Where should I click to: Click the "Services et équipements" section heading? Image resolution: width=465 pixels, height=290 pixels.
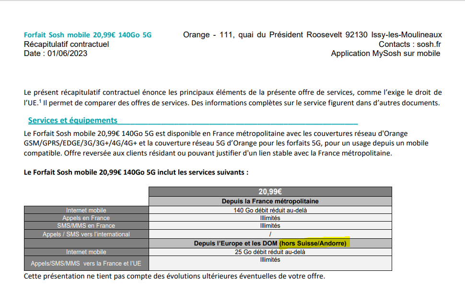[x=73, y=121]
